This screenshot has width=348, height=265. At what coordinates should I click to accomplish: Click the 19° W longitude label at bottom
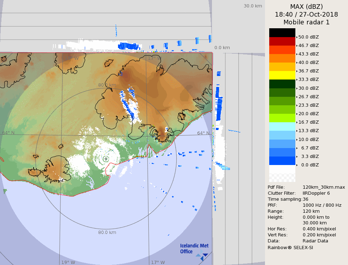coord(68,263)
